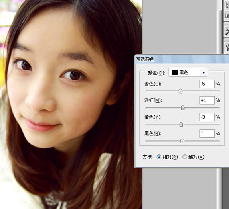Image resolution: width=229 pixels, height=209 pixels.
Task: Select the 相对 (Relative) method radio button
Action: pyautogui.click(x=159, y=157)
